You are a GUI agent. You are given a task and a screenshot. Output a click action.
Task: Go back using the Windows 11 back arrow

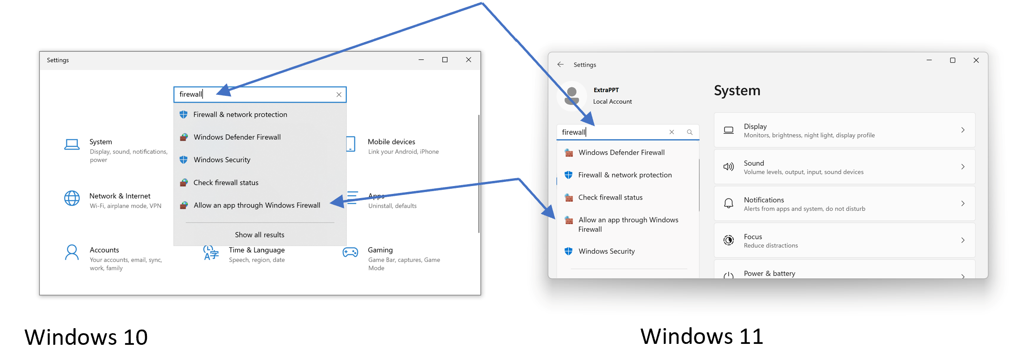click(x=560, y=64)
